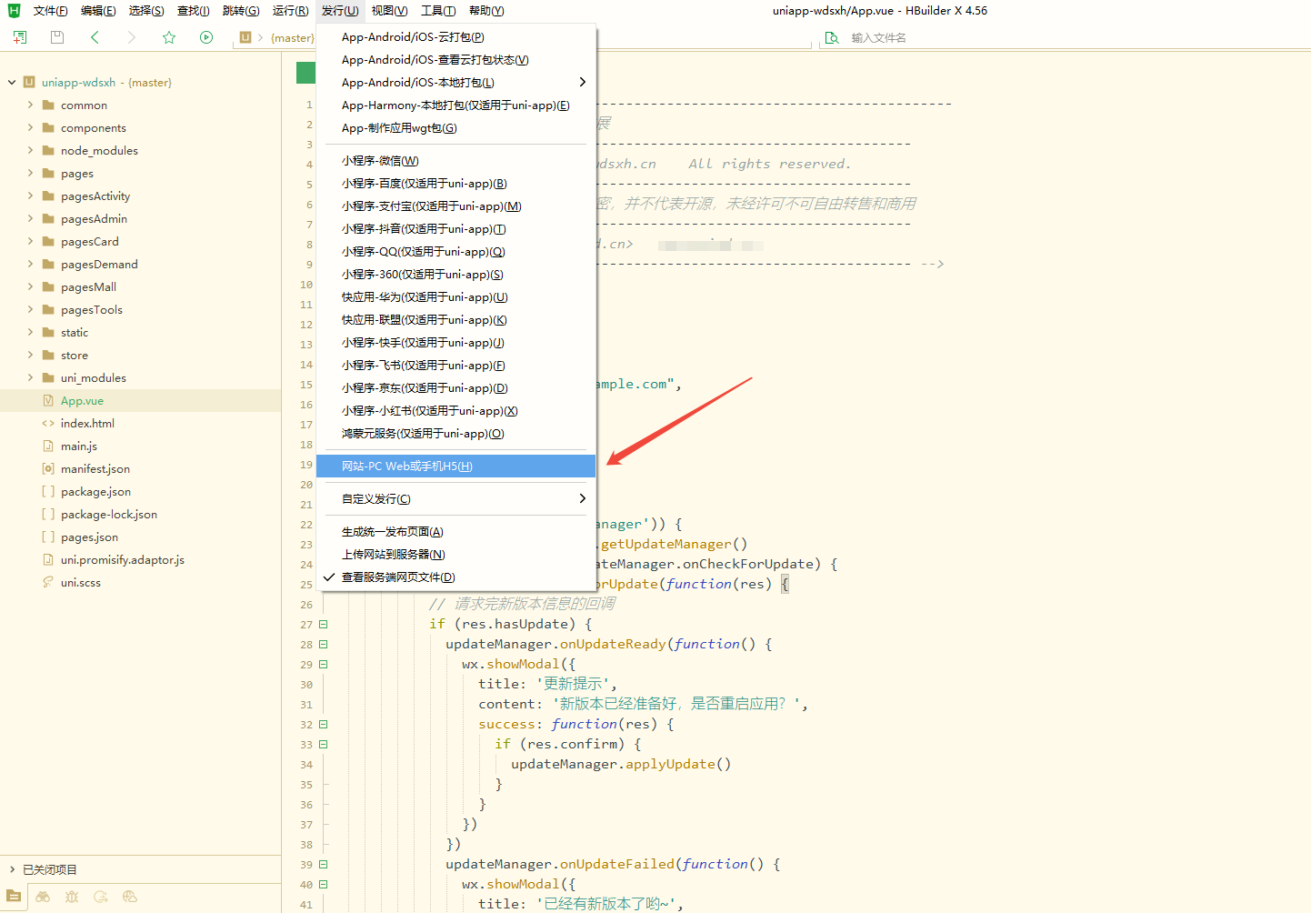
Task: Open the 运行(R) menu
Action: 290,11
